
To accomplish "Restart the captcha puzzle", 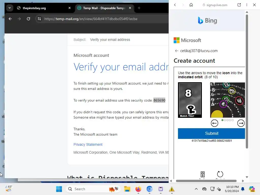I will coord(220,174).
